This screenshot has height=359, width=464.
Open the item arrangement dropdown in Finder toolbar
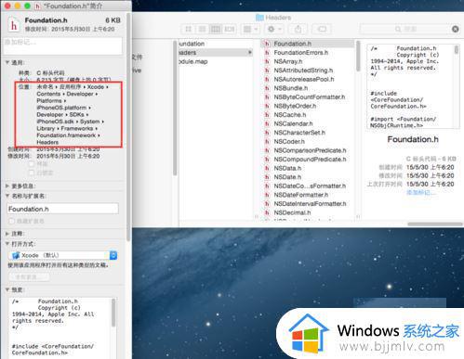[x=250, y=29]
